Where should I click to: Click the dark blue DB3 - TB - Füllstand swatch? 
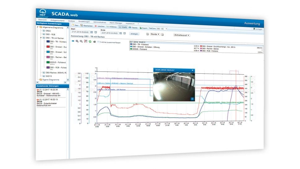48,41
